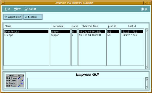Viewport: 152px width, 93px height.
Task: Click the message area scrollbar up arrow
Action: point(147,79)
